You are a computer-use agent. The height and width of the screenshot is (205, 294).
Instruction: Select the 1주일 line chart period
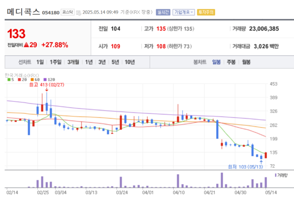(x=55, y=62)
